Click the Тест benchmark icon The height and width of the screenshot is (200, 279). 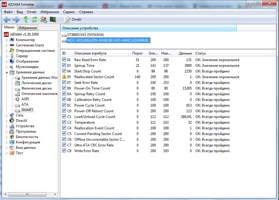coord(12,153)
